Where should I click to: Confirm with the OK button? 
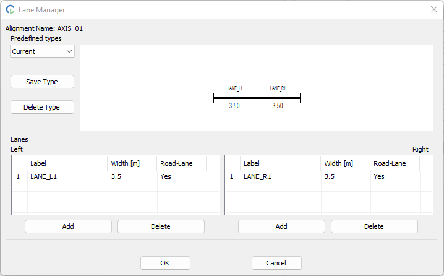(165, 263)
